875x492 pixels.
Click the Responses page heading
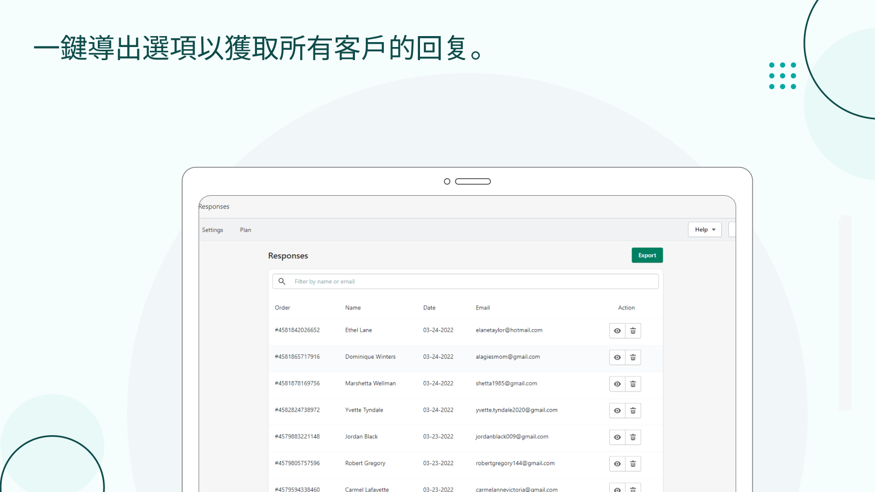pos(288,256)
